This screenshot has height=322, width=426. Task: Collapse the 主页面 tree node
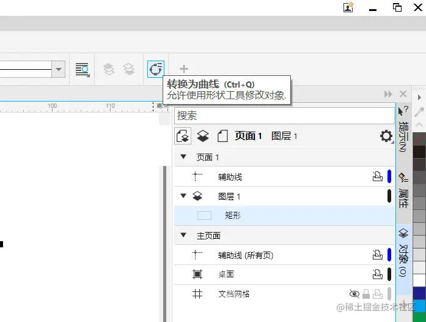[x=183, y=235]
